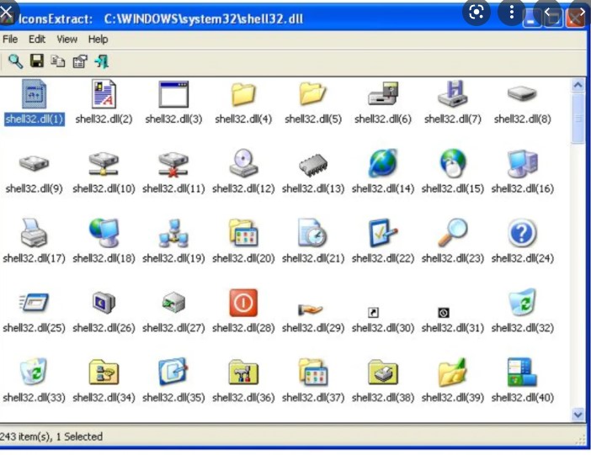Select the memory chip icon shell32.dll(13)

tap(313, 165)
